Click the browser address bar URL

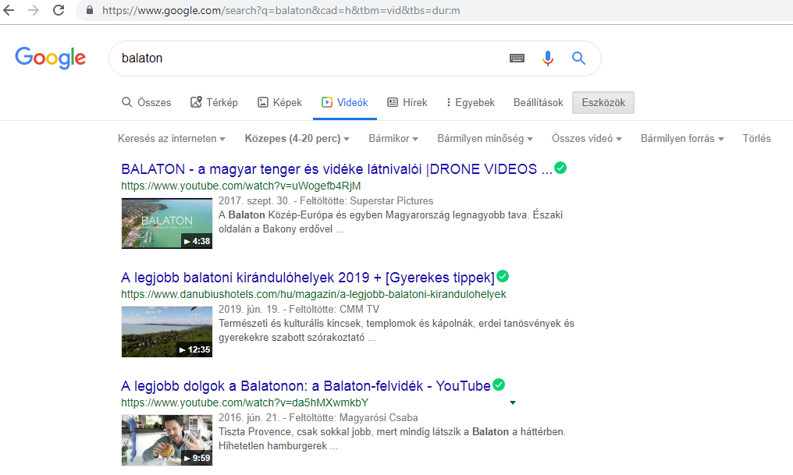tap(281, 10)
